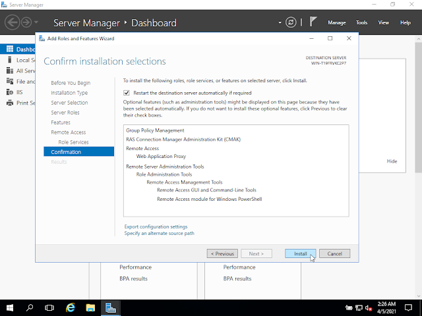Go to Installation Type step
This screenshot has height=316, width=422.
(69, 93)
